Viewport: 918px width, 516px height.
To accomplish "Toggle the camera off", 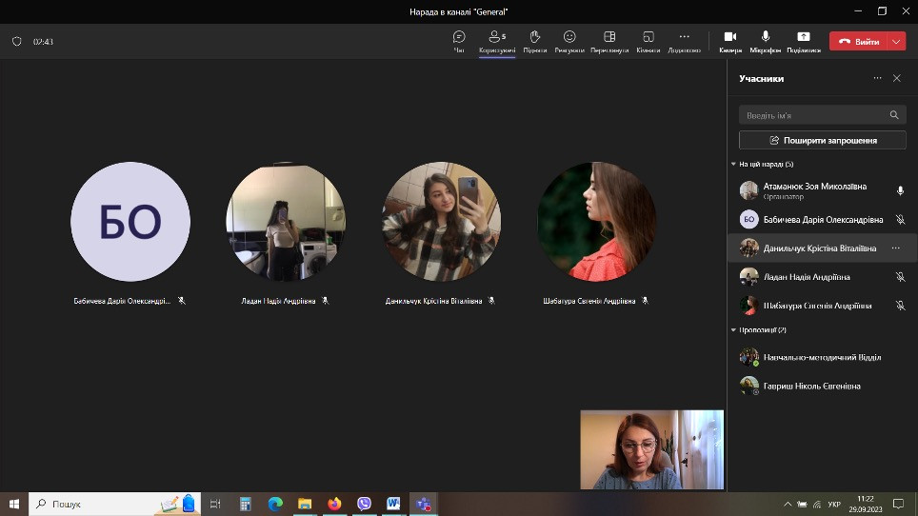I will (730, 37).
